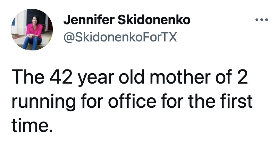Image resolution: width=277 pixels, height=143 pixels.
Task: Click the word "mother" in the tweet
Action: (181, 77)
